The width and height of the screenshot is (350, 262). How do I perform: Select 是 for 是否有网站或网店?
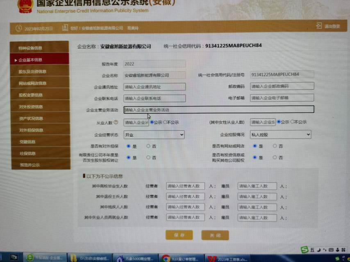255,146
